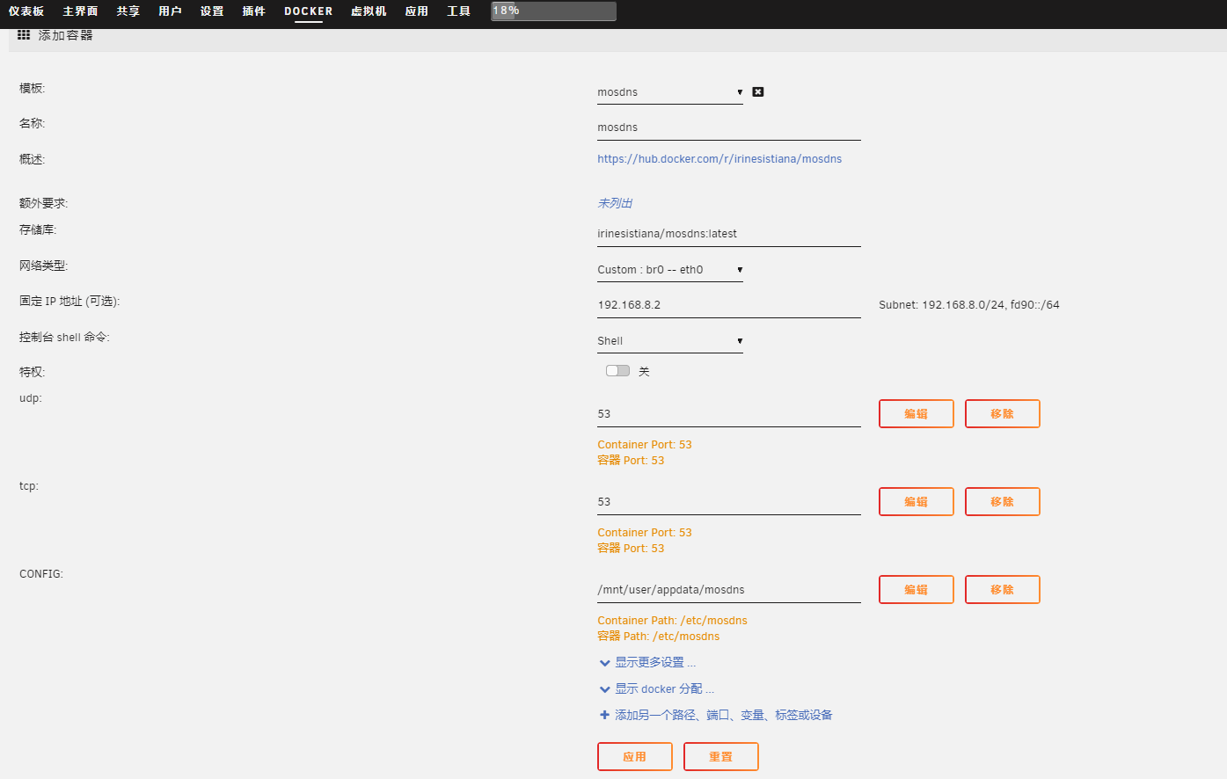The height and width of the screenshot is (779, 1227).
Task: Click the 重置 reset button
Action: tap(720, 756)
